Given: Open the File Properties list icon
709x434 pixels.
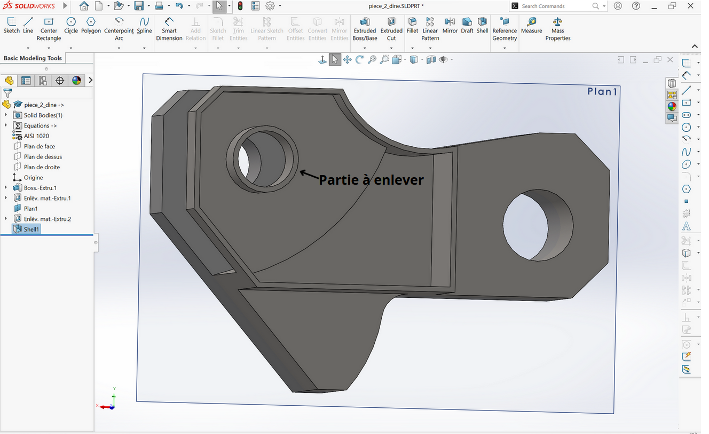Looking at the screenshot, I should [255, 6].
